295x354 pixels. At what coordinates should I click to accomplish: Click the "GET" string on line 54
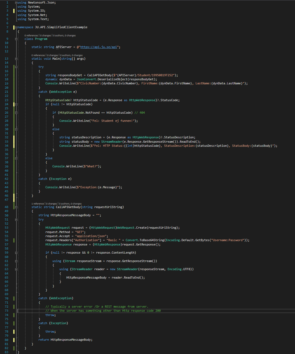[79, 232]
